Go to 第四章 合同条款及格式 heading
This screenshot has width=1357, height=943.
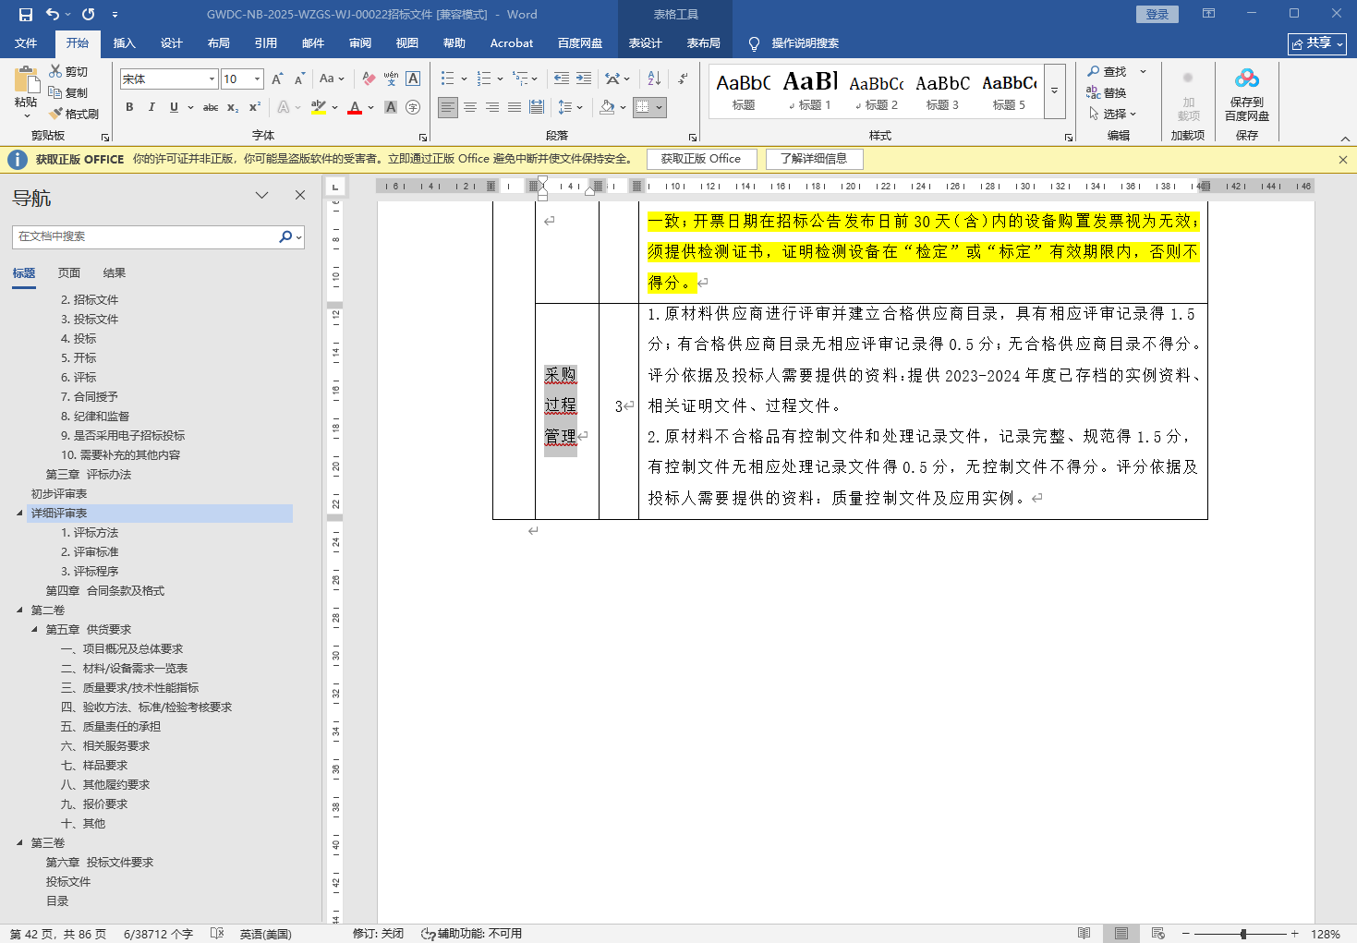point(105,591)
